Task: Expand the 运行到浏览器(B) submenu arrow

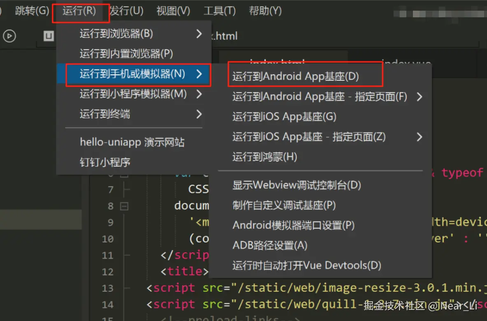Action: [x=199, y=34]
